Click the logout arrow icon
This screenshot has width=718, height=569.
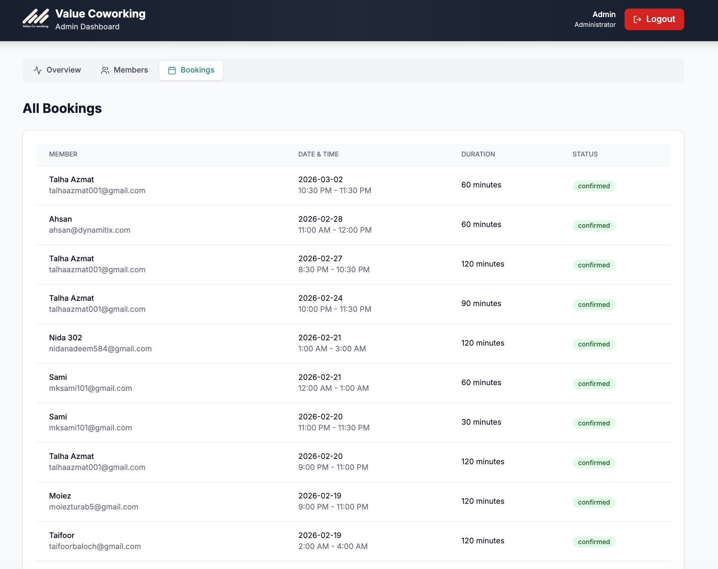637,19
